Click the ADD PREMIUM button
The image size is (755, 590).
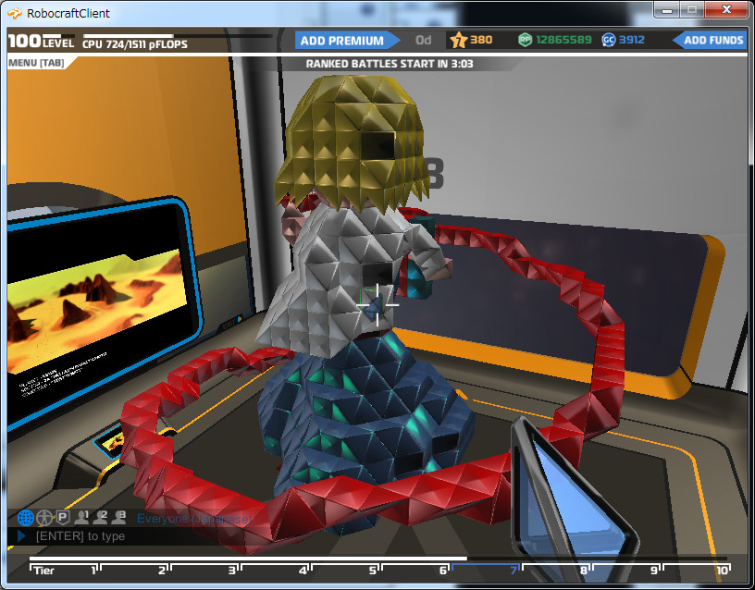pyautogui.click(x=347, y=41)
